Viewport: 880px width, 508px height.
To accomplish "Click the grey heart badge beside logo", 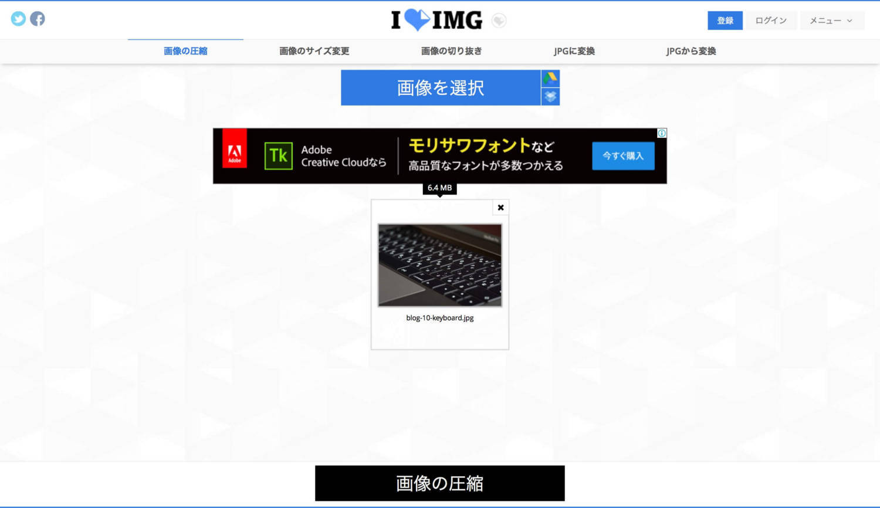I will coord(499,21).
